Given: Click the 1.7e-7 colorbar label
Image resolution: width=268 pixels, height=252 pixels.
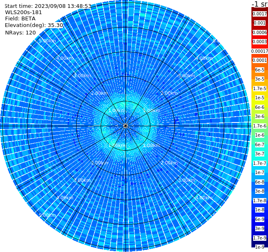Looking at the screenshot, I should [260, 163].
